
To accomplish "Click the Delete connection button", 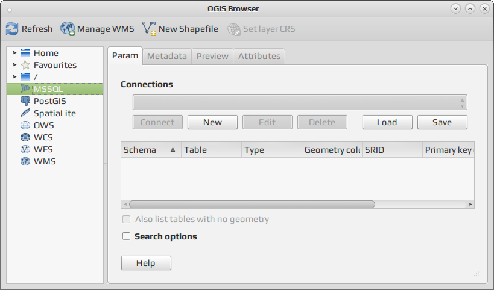I will 322,122.
